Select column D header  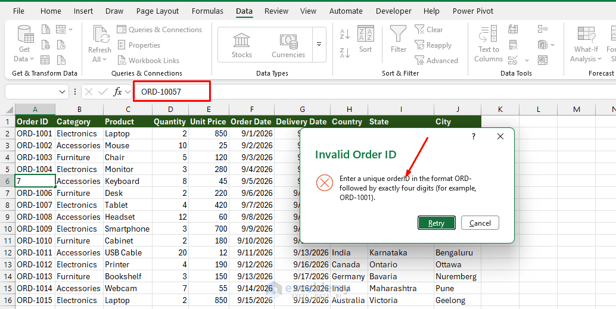[170, 109]
